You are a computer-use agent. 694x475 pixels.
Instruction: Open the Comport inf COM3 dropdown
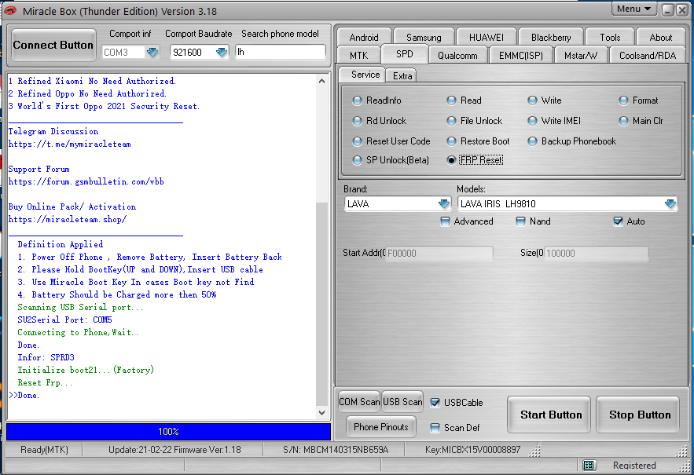(x=152, y=52)
